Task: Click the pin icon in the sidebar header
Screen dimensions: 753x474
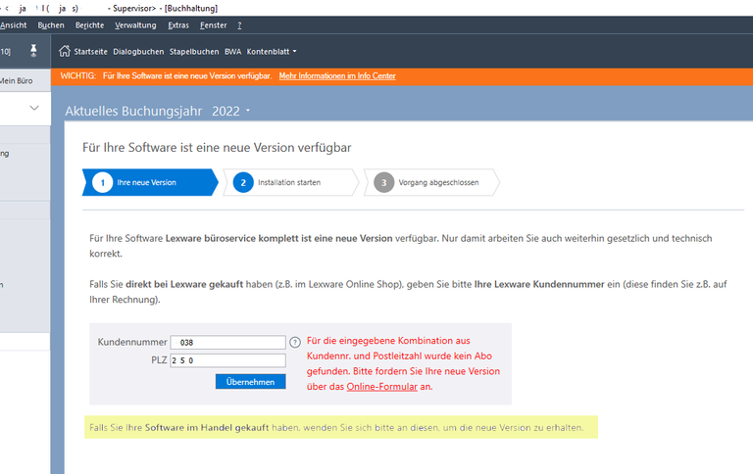Action: coord(33,50)
